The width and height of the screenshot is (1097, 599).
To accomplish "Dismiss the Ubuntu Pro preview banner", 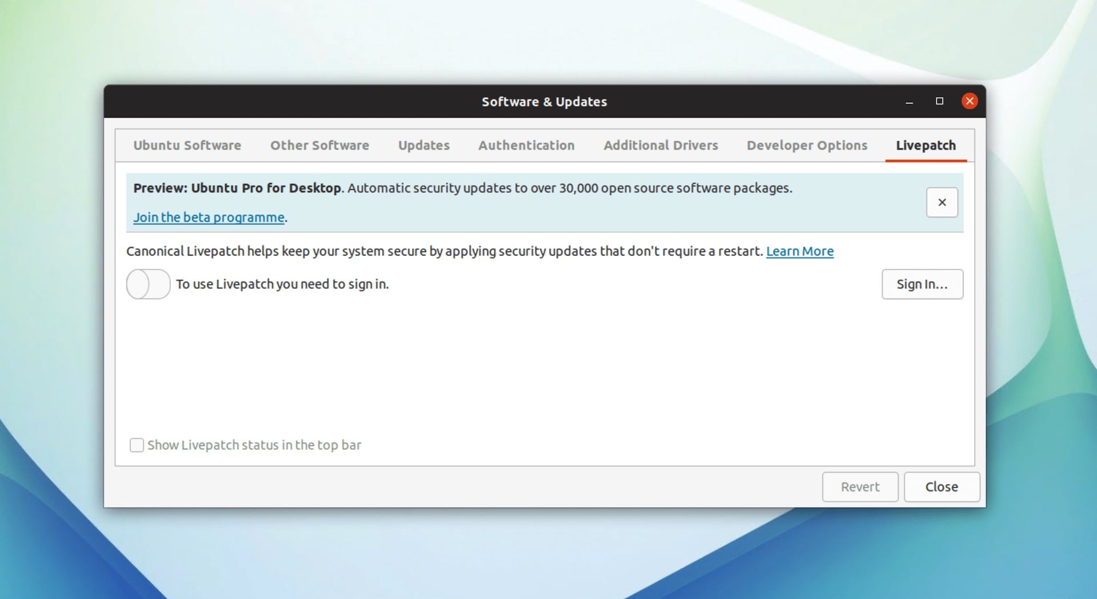I will coord(942,202).
